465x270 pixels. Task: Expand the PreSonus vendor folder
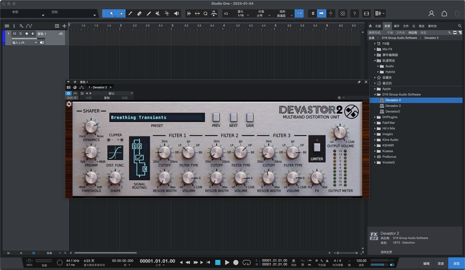click(x=375, y=157)
